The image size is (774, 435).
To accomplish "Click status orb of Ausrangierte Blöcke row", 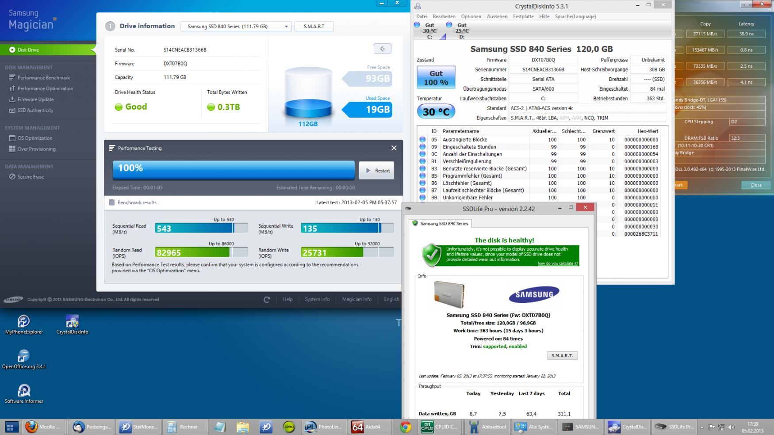I will tap(422, 139).
